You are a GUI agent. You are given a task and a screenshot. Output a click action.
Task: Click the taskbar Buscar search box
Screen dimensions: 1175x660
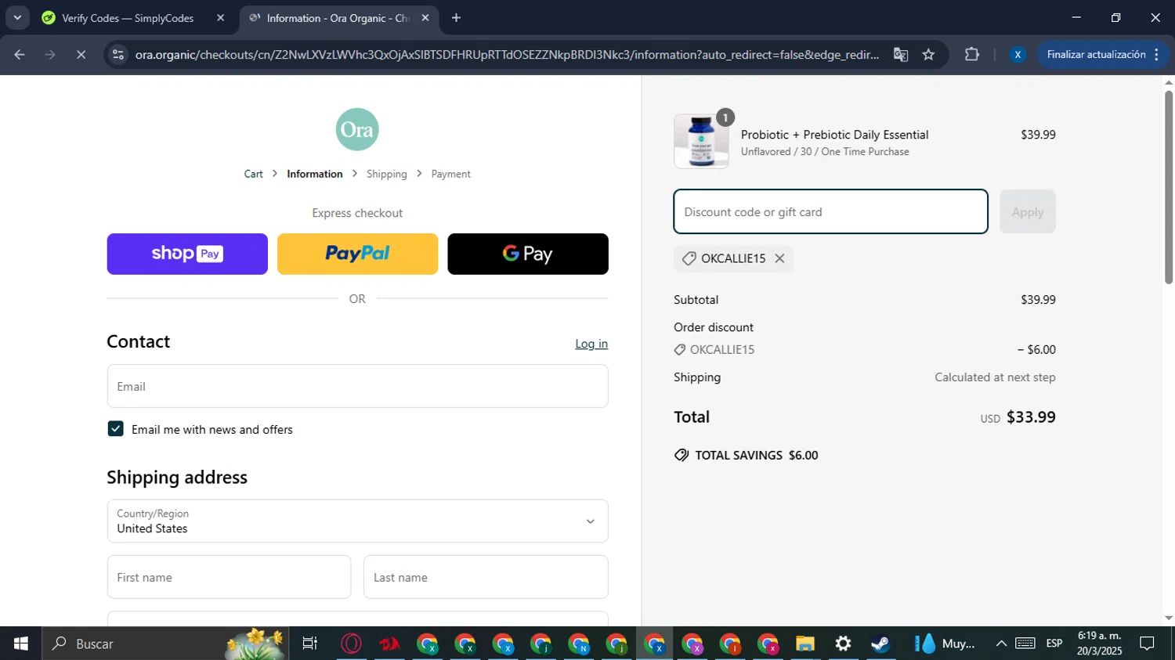coord(165,644)
